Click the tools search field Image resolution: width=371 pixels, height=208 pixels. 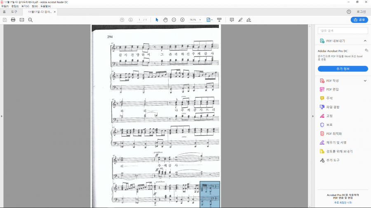point(343,31)
